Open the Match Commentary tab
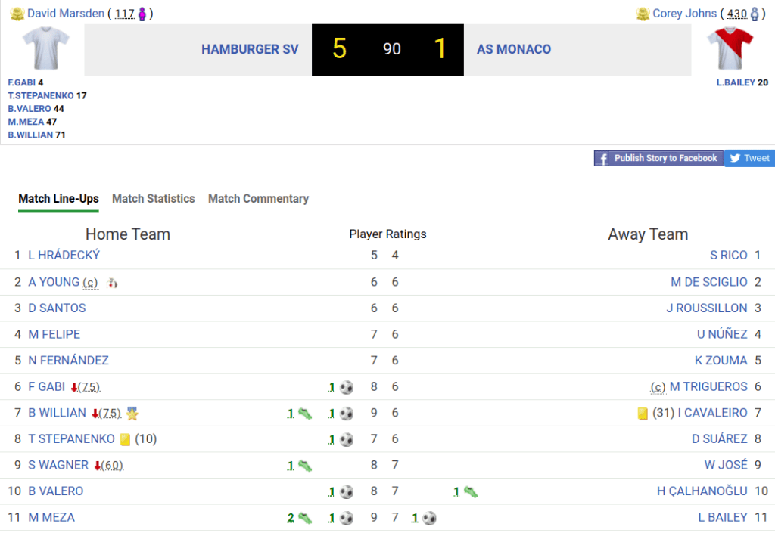Image resolution: width=775 pixels, height=533 pixels. click(258, 199)
